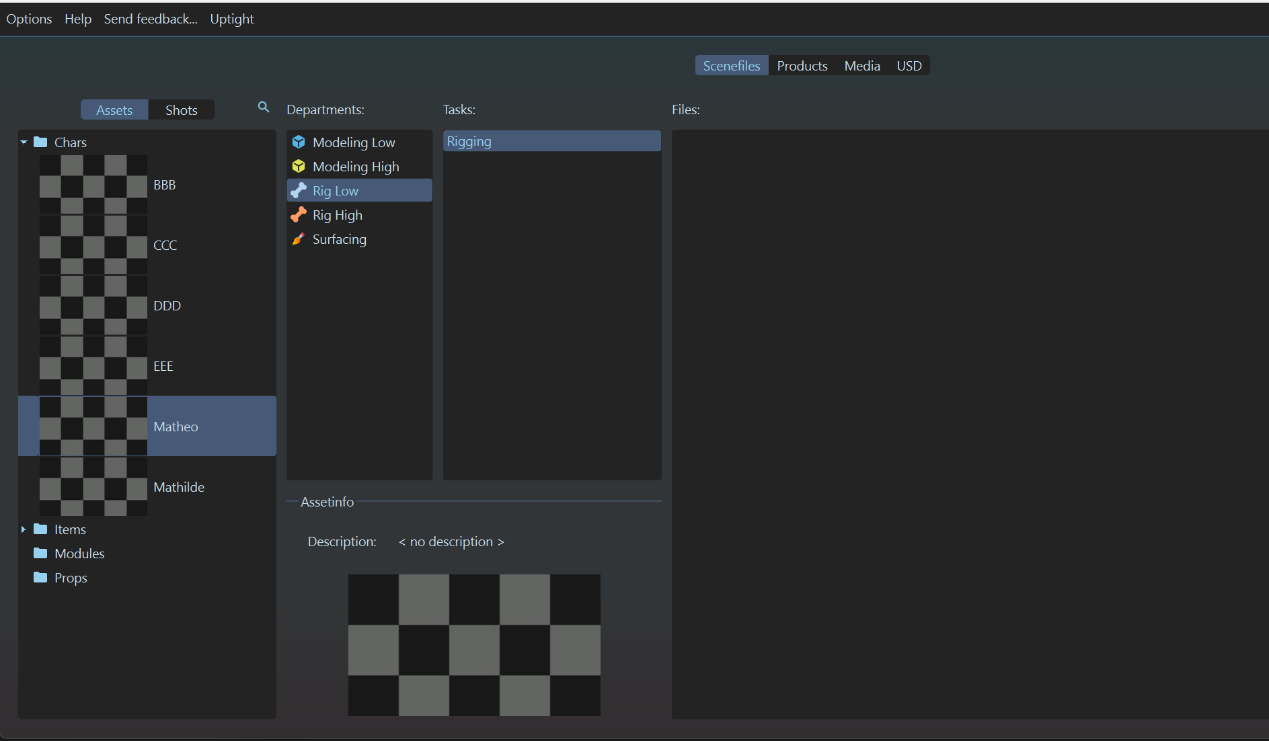Click the Assetinfo preview thumbnail
This screenshot has width=1269, height=741.
click(474, 644)
